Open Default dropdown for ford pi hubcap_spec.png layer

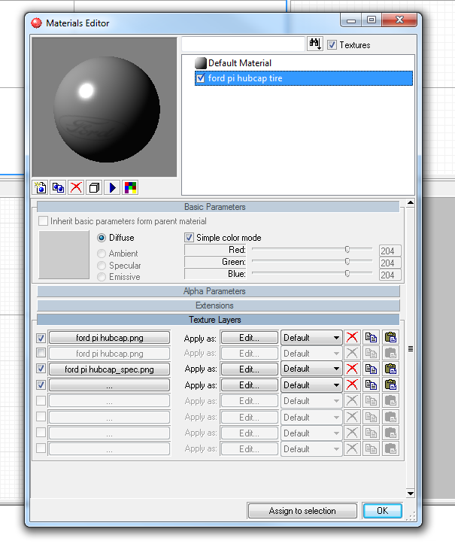pyautogui.click(x=311, y=369)
